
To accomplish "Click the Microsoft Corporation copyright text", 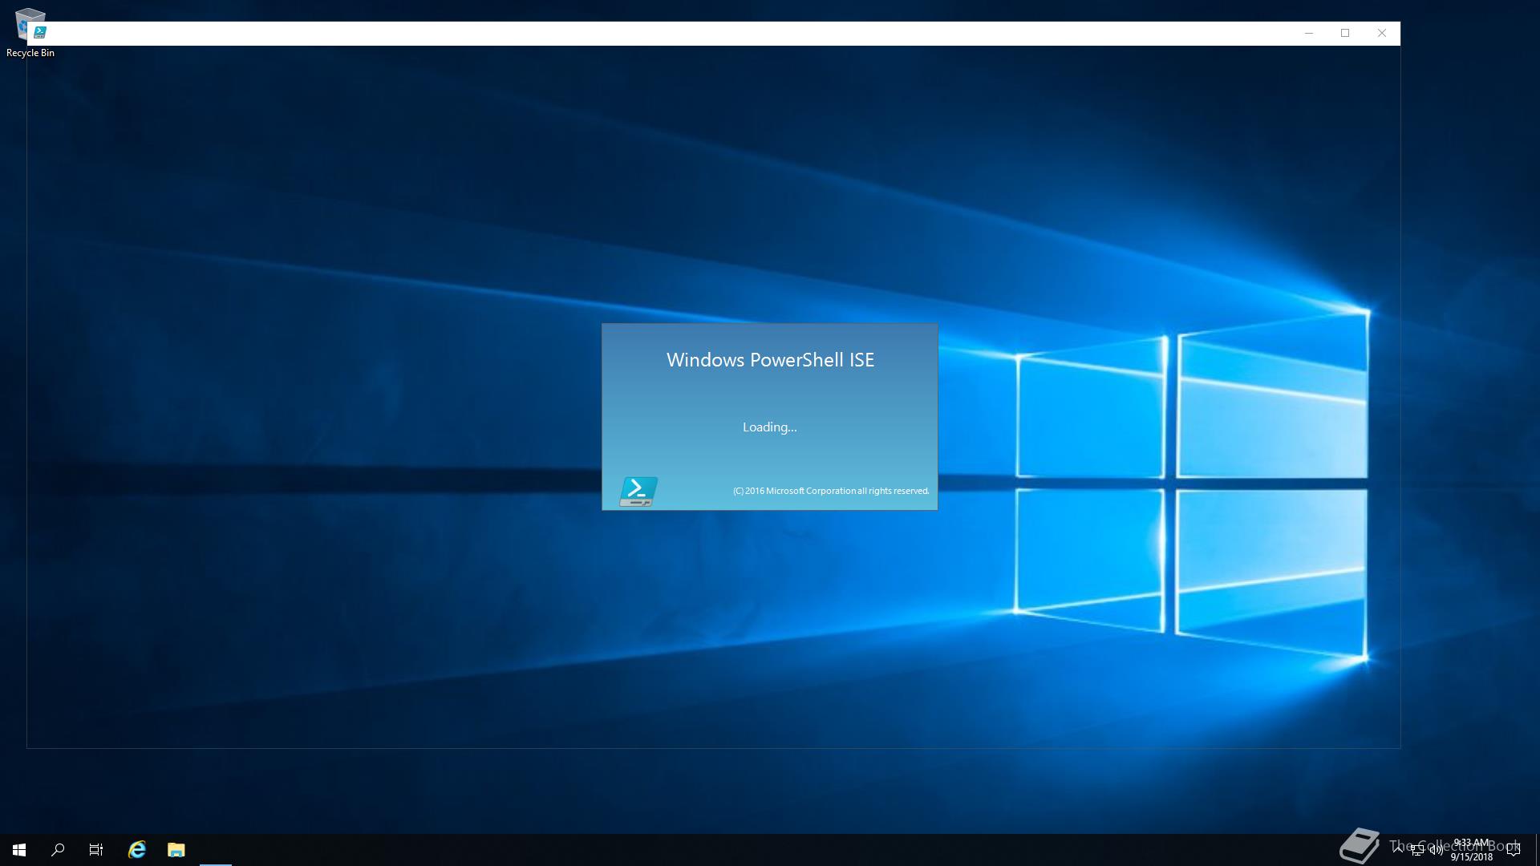I will tap(831, 491).
